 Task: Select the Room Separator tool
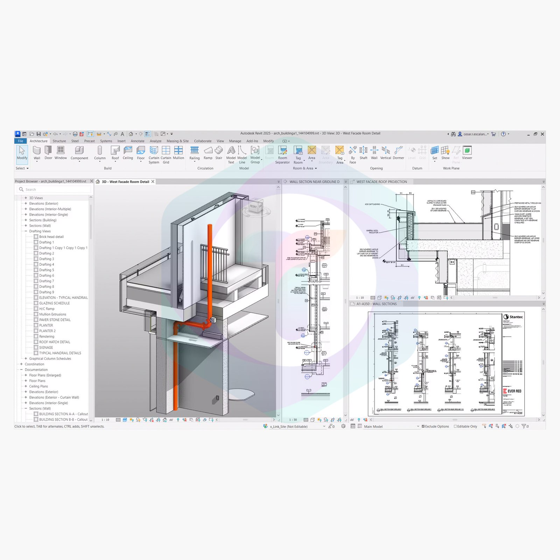tap(282, 155)
